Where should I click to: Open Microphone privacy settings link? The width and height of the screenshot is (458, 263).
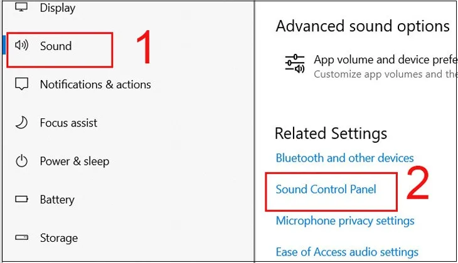(x=345, y=220)
